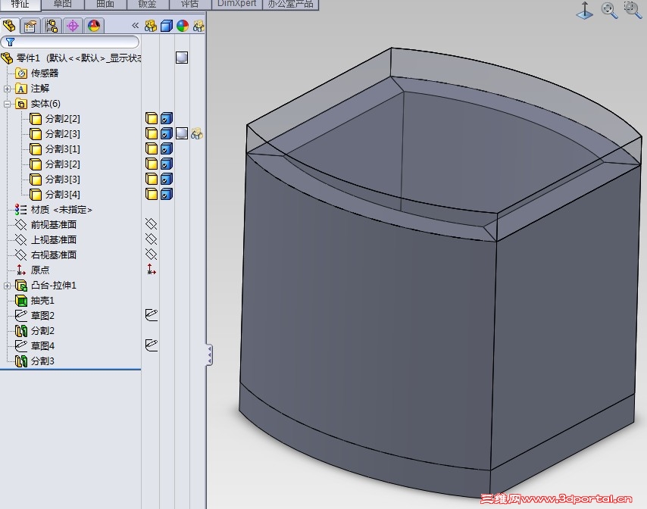Toggle visibility of 上视基准面 in display pane
Image resolution: width=647 pixels, height=509 pixels.
(151, 239)
